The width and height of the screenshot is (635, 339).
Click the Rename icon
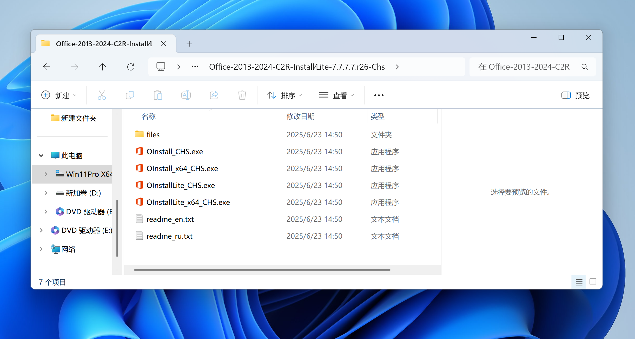point(186,95)
